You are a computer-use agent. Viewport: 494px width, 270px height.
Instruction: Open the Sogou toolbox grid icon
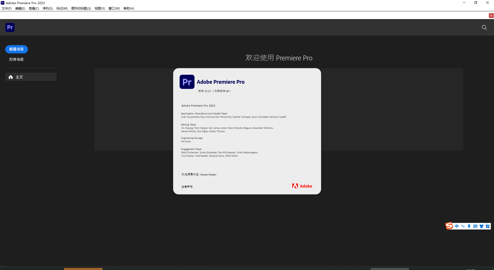point(488,226)
